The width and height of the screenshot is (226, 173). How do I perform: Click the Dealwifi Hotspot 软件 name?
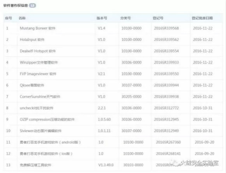[38, 51]
